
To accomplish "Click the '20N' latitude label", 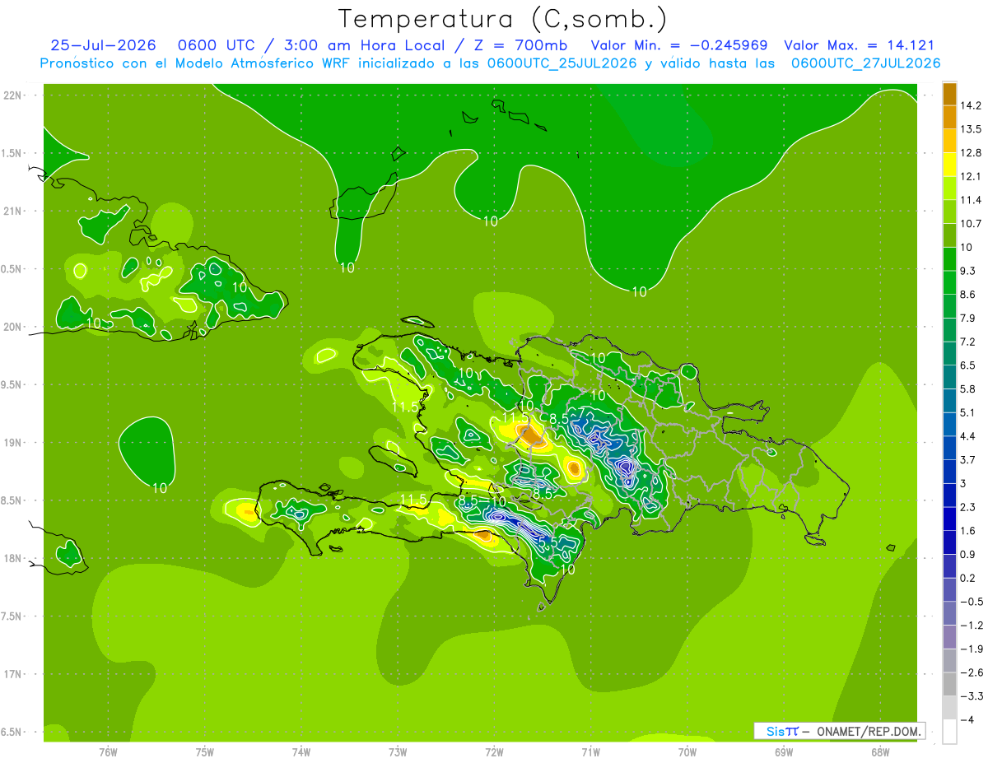I will click(12, 327).
